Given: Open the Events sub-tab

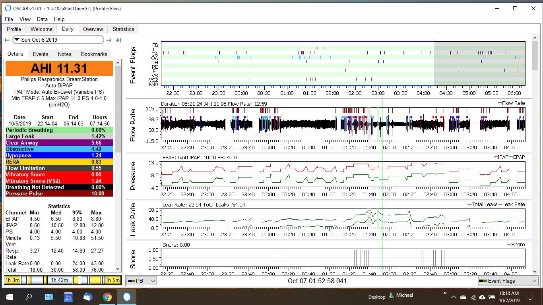Looking at the screenshot, I should point(41,54).
